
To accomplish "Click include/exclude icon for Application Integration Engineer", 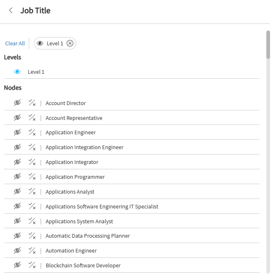I will tap(32, 147).
